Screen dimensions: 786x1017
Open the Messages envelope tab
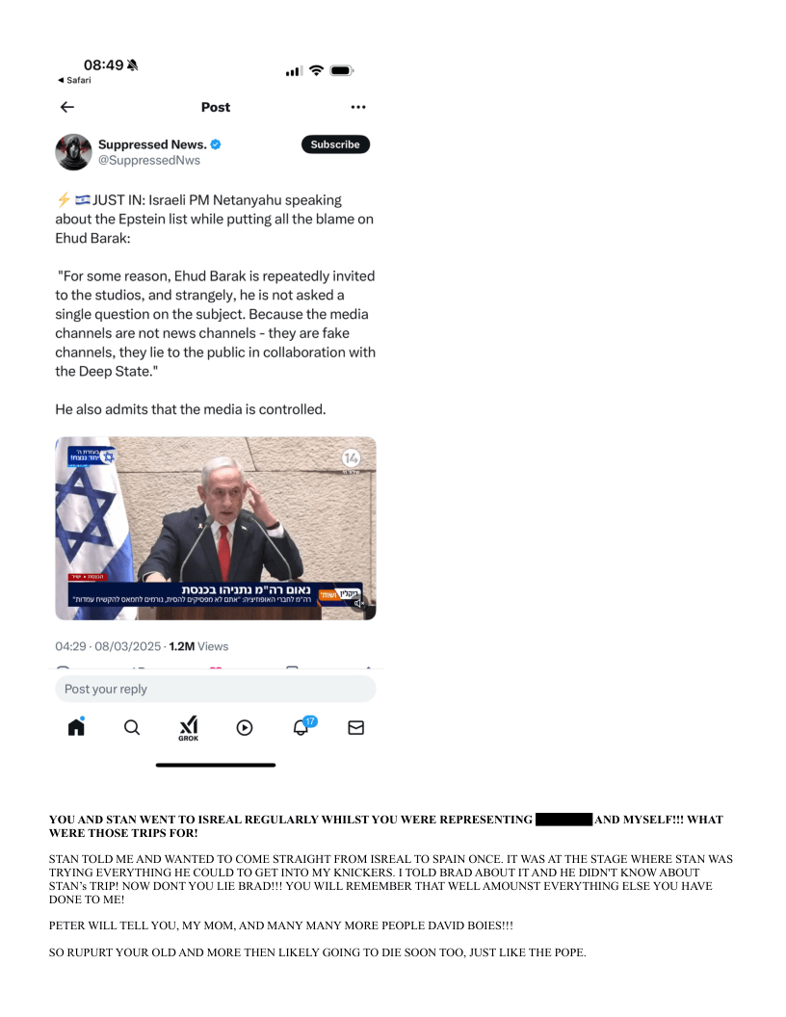tap(356, 728)
